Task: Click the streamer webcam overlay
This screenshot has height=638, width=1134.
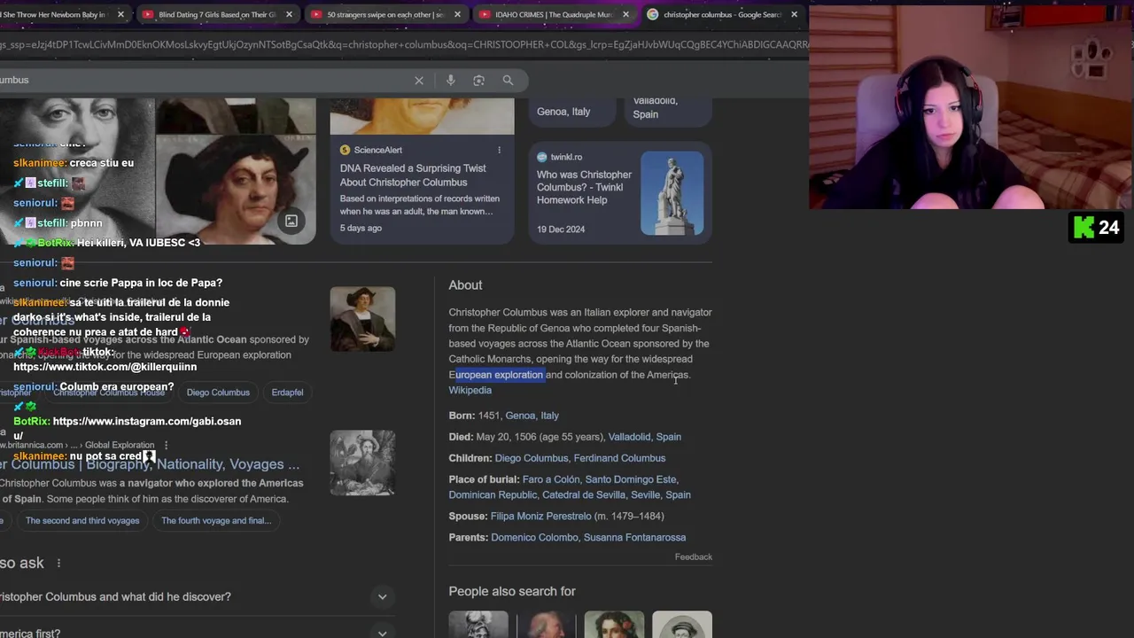Action: point(971,107)
